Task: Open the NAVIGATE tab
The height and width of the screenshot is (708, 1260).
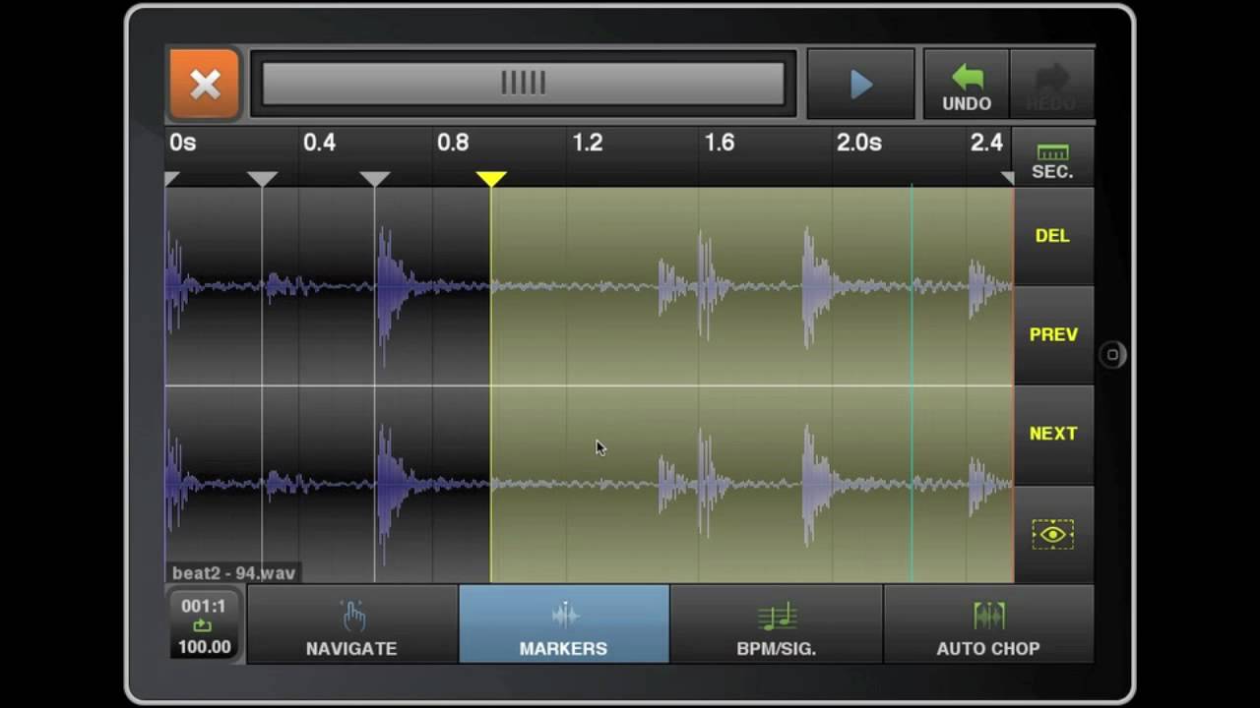Action: pyautogui.click(x=351, y=624)
